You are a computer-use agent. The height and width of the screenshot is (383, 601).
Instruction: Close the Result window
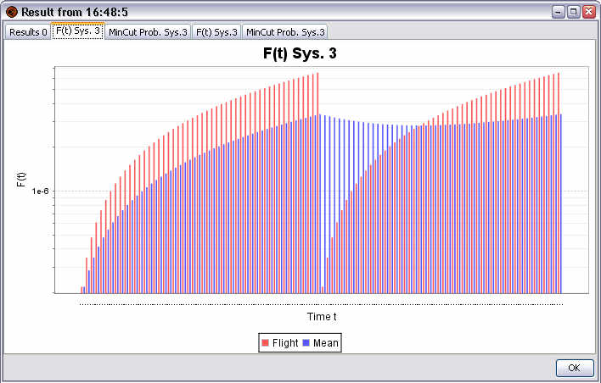(x=589, y=12)
